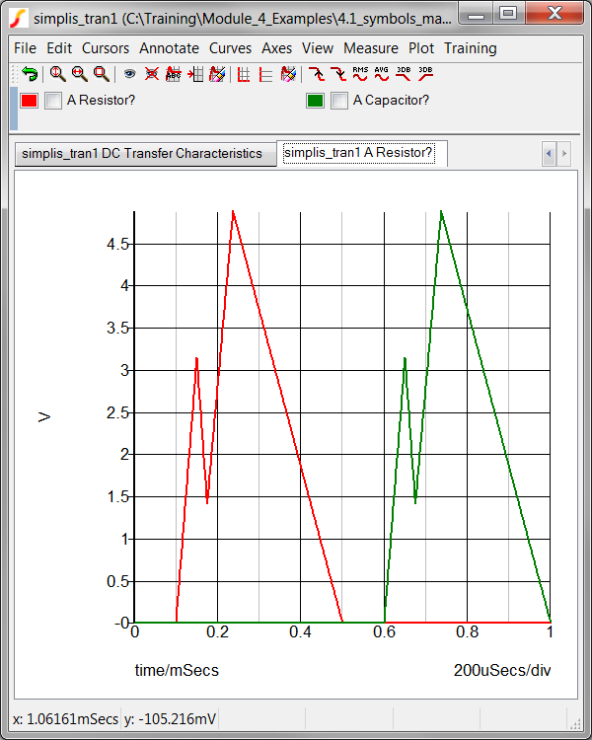Click the delete curve red X icon
The height and width of the screenshot is (740, 592).
click(151, 74)
